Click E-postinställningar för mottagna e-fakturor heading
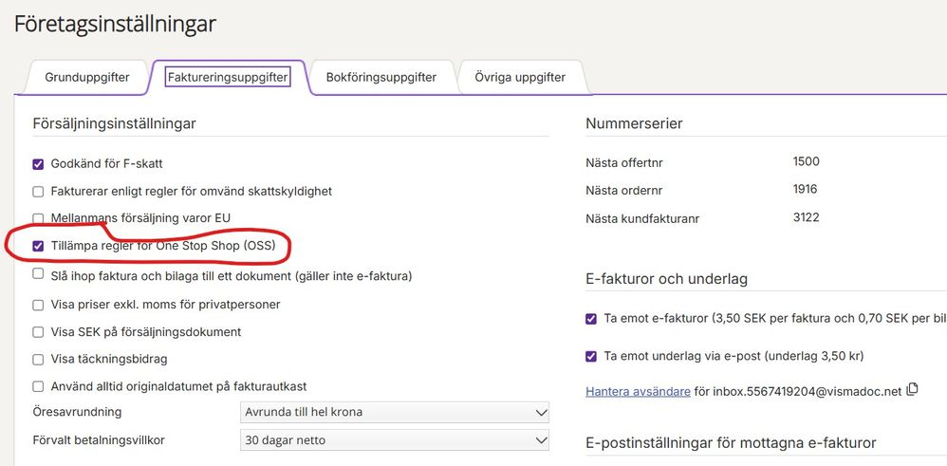 (731, 443)
